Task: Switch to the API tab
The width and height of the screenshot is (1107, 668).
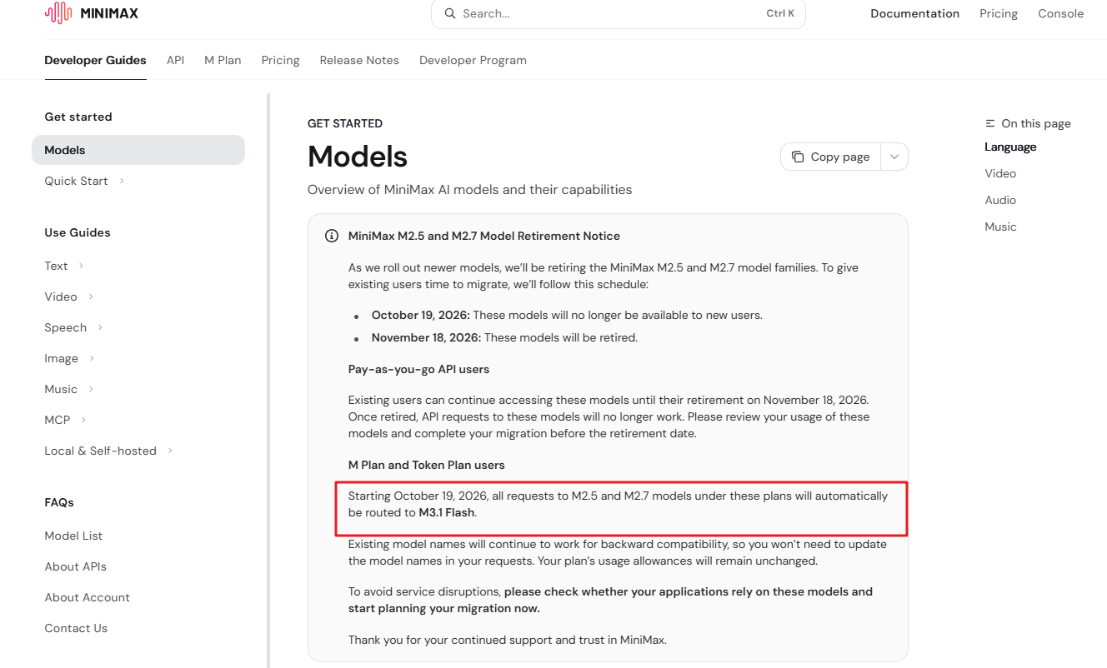Action: point(175,60)
